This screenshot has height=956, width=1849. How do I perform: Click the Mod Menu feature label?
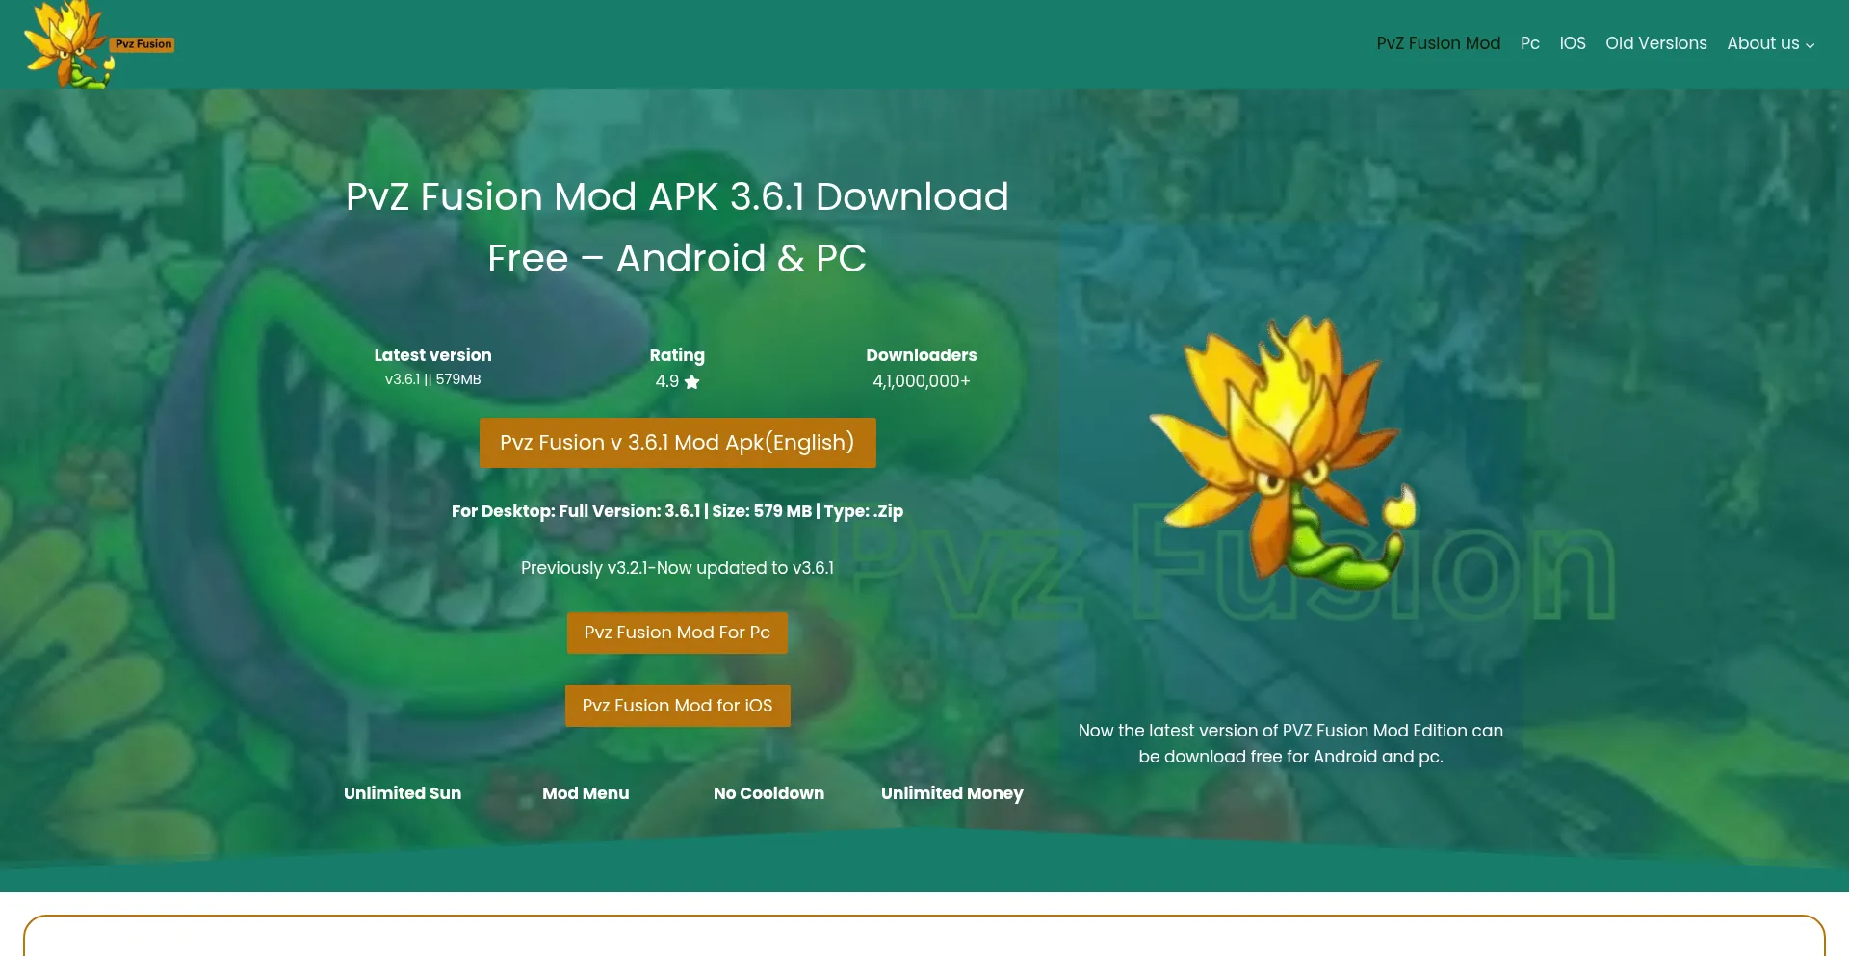click(x=586, y=793)
